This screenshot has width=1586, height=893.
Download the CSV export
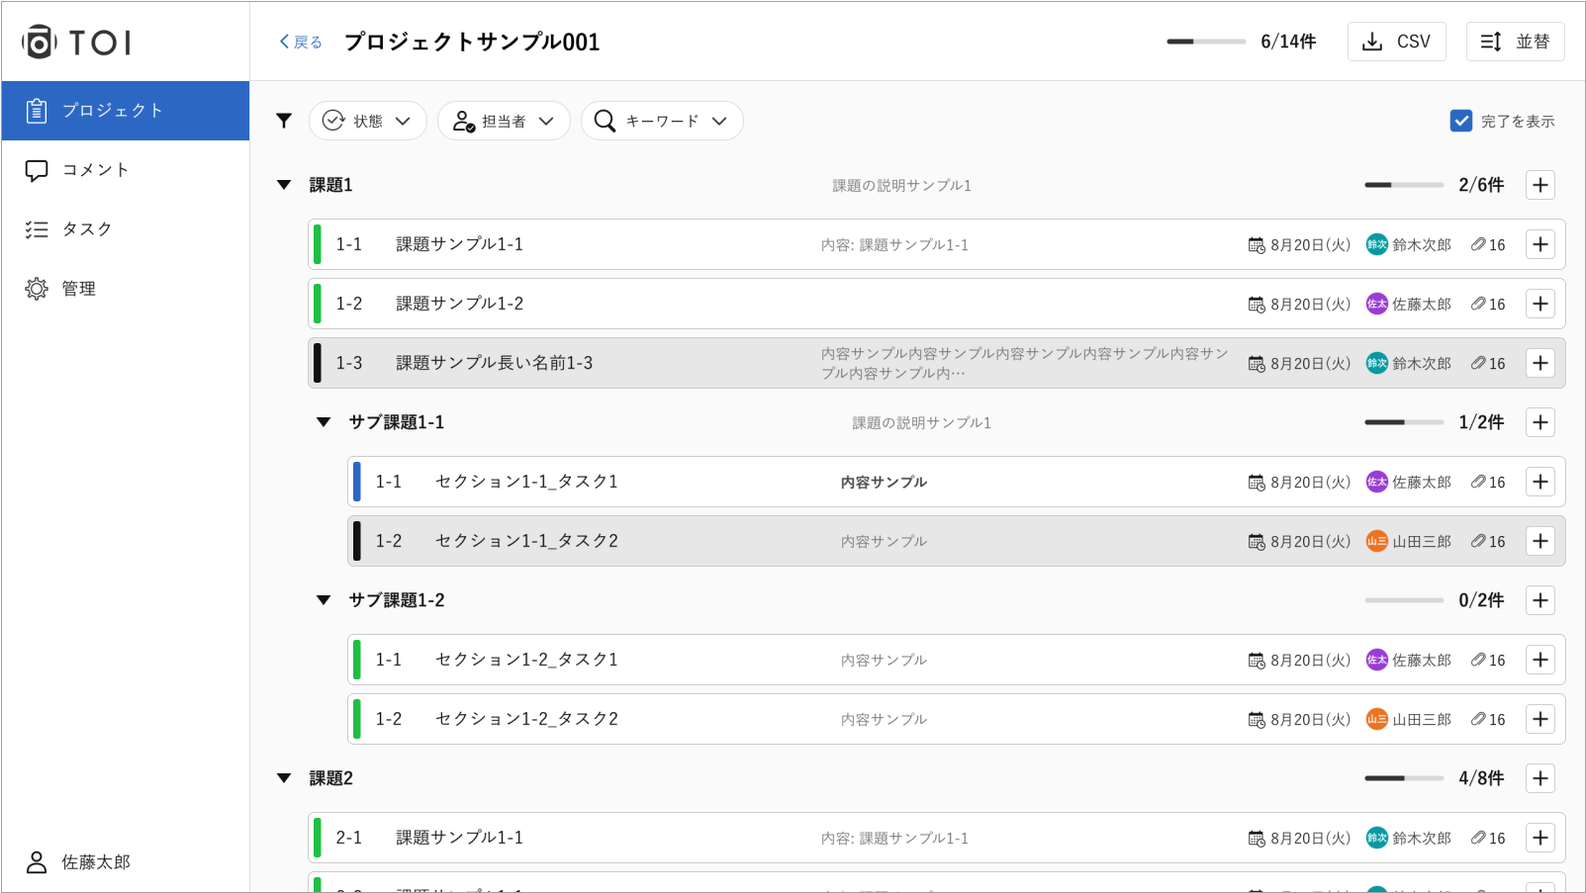pos(1396,42)
